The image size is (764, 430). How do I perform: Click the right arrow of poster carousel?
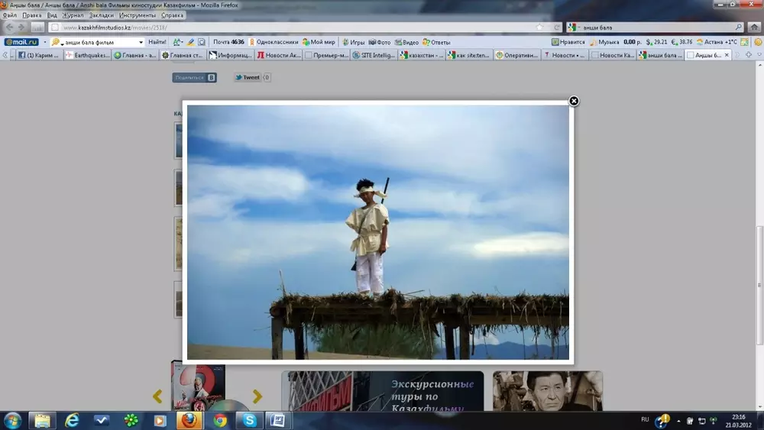(257, 396)
